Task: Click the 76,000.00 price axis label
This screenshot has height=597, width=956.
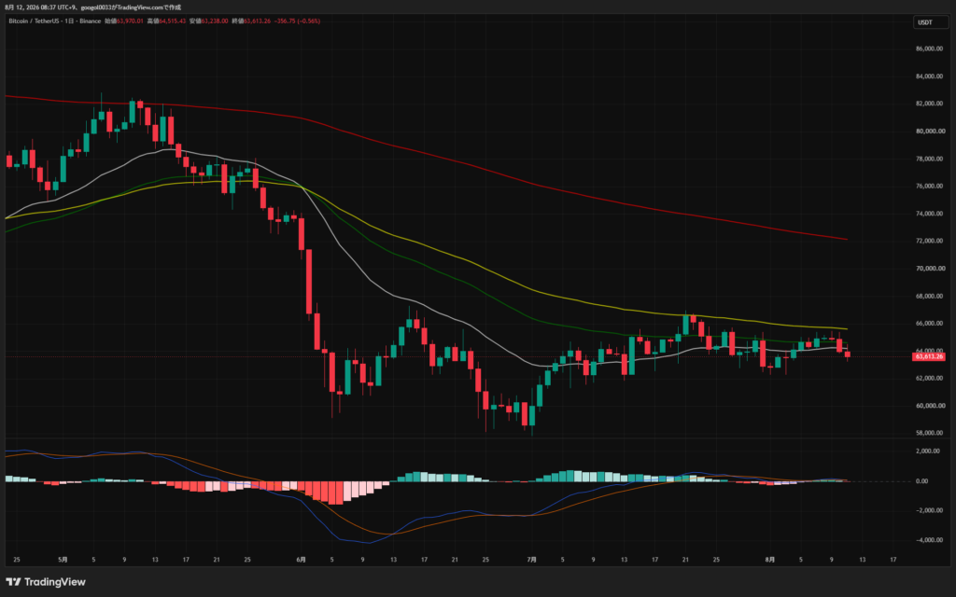Action: [931, 187]
